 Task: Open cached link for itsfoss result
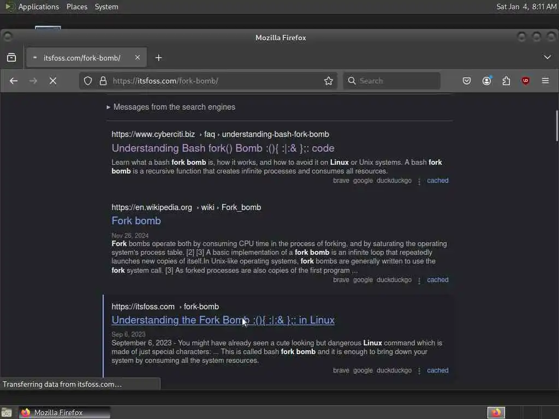click(438, 370)
